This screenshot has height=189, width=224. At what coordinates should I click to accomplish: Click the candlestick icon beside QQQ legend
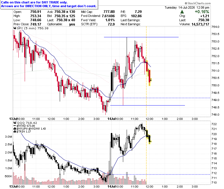click(x=15, y=123)
